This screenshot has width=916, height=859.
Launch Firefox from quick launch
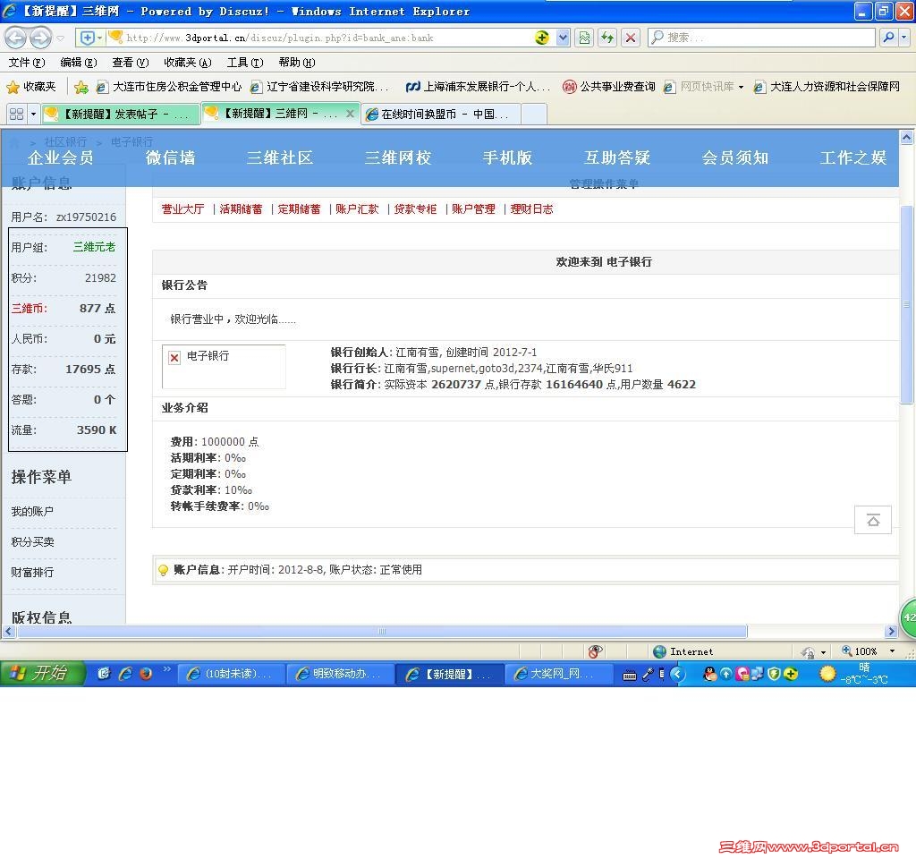(x=146, y=674)
